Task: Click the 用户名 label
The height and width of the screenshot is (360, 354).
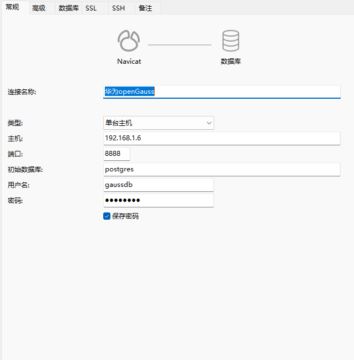Action: point(19,185)
